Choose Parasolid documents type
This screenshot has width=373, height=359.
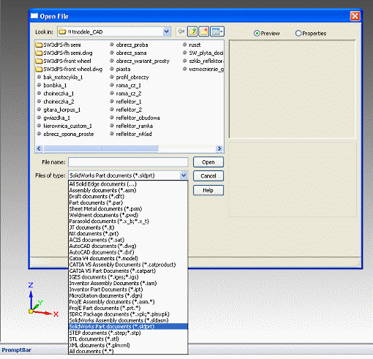pyautogui.click(x=128, y=222)
